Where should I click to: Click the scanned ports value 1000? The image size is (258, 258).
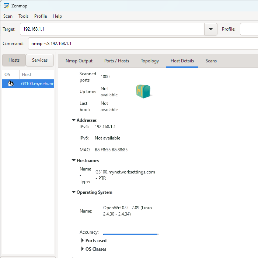pyautogui.click(x=105, y=77)
